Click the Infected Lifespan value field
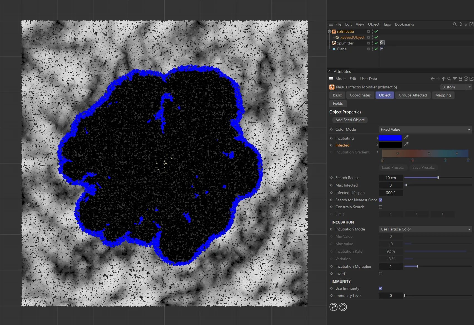Image resolution: width=474 pixels, height=325 pixels. point(391,193)
